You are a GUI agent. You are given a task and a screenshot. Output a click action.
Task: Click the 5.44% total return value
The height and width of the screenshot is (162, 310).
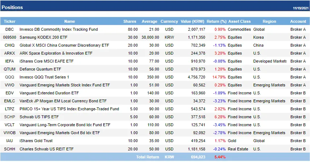(220, 157)
